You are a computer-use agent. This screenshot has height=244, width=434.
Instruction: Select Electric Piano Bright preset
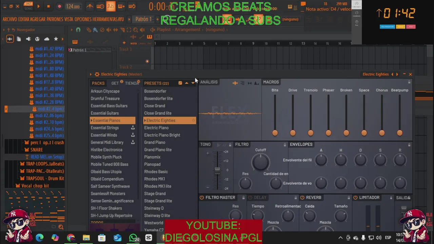pyautogui.click(x=162, y=135)
